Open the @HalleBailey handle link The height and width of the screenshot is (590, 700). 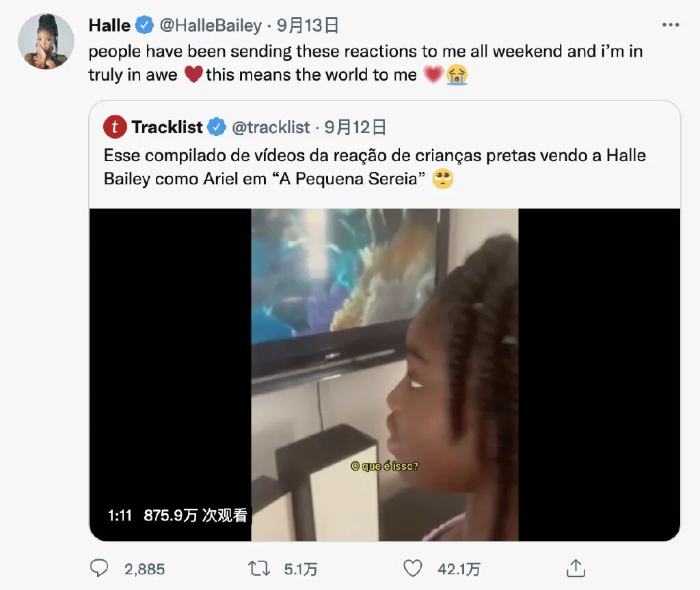coord(211,25)
